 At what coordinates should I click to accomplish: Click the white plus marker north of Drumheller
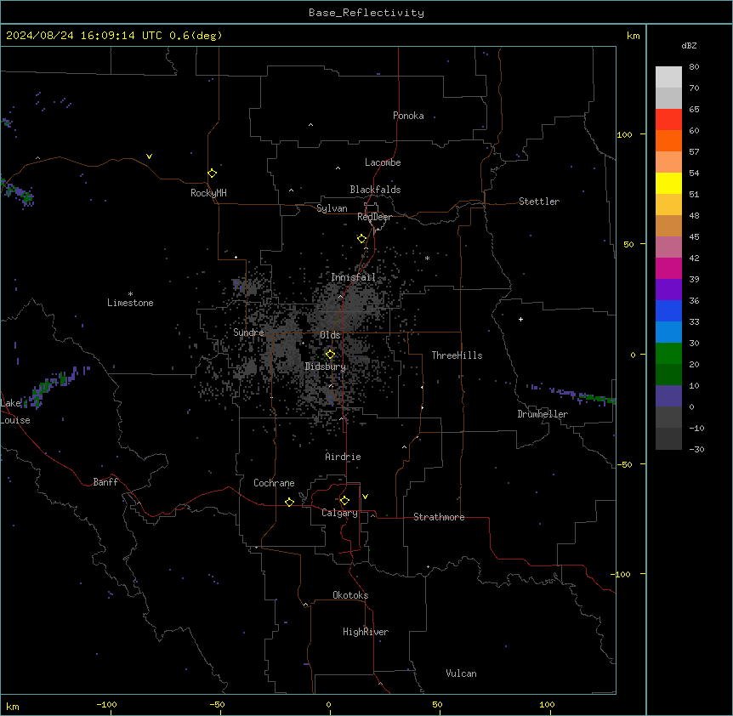pos(520,319)
